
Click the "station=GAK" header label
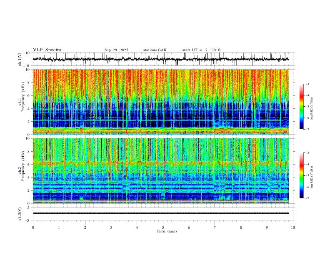click(155, 50)
